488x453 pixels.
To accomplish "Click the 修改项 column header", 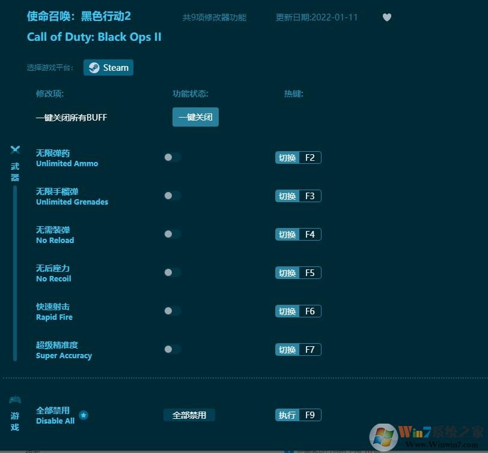I will 50,94.
